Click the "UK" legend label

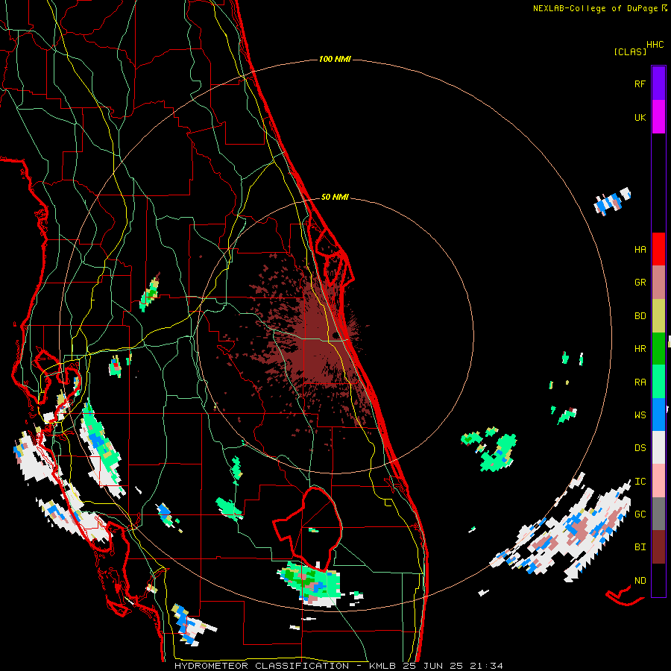coord(640,117)
